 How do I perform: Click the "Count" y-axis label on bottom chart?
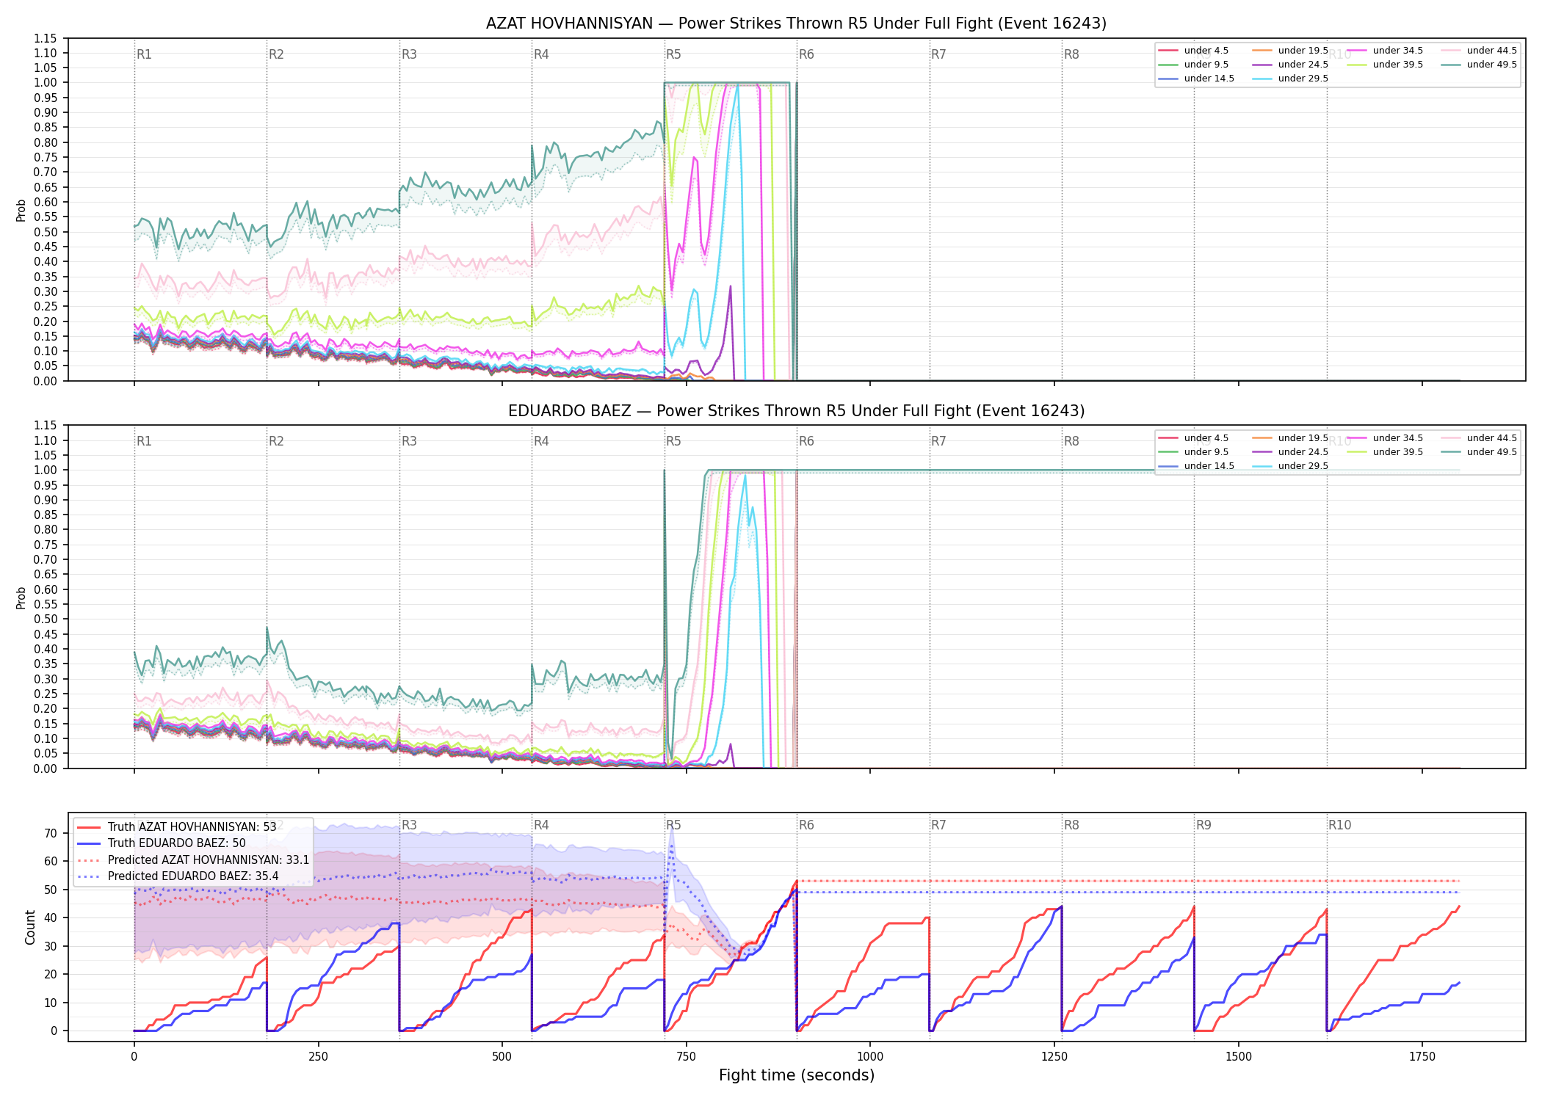point(30,927)
